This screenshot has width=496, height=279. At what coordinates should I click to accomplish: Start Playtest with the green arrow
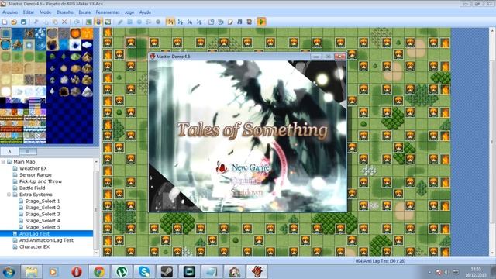point(261,22)
